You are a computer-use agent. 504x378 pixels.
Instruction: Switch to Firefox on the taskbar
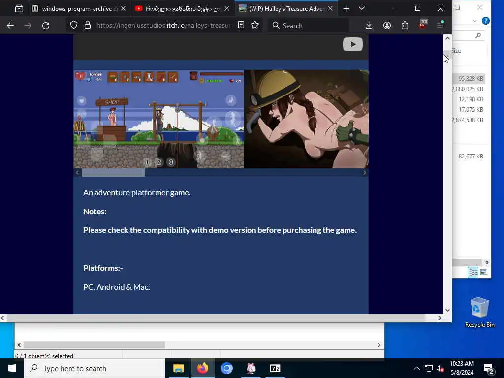202,368
